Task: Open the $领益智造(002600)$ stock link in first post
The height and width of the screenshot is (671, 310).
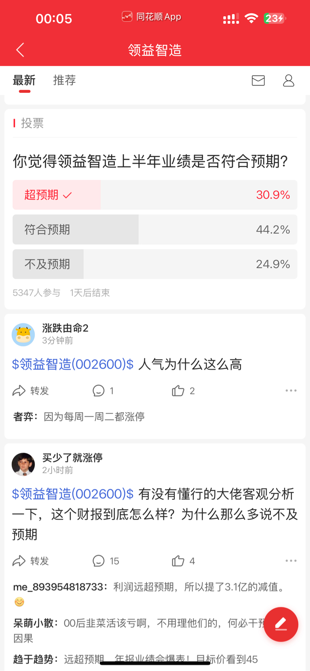Action: click(73, 364)
